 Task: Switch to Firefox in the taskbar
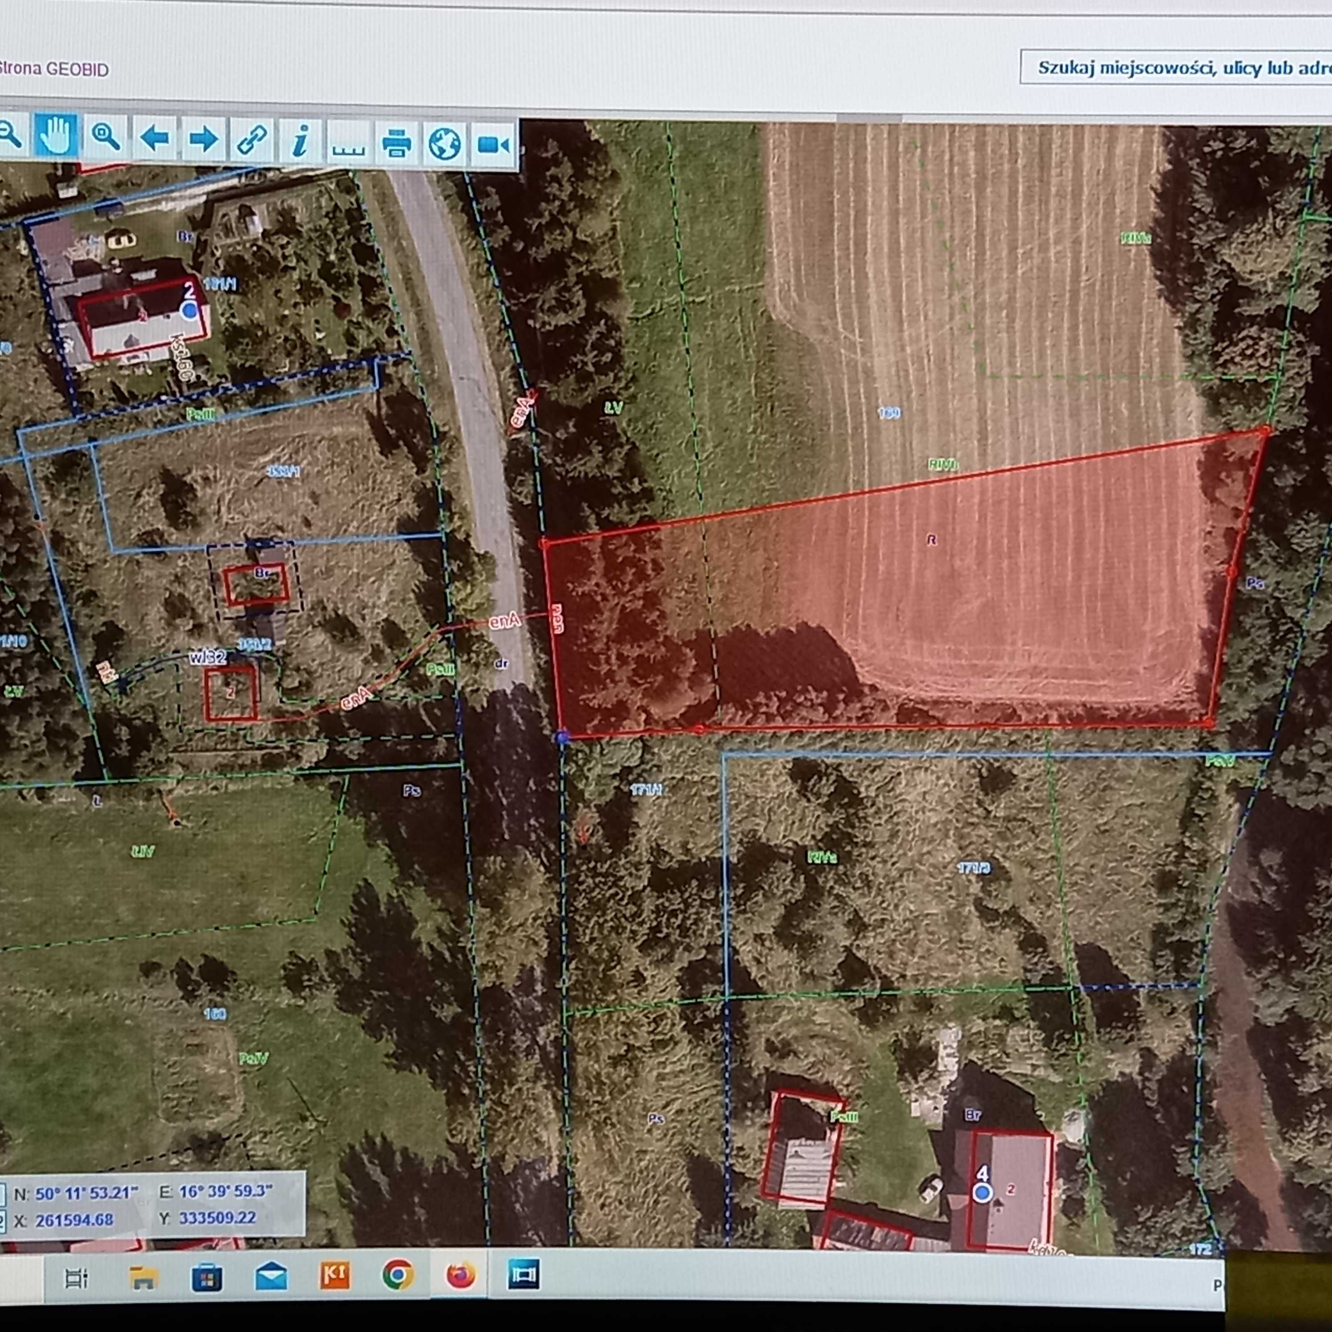[461, 1275]
